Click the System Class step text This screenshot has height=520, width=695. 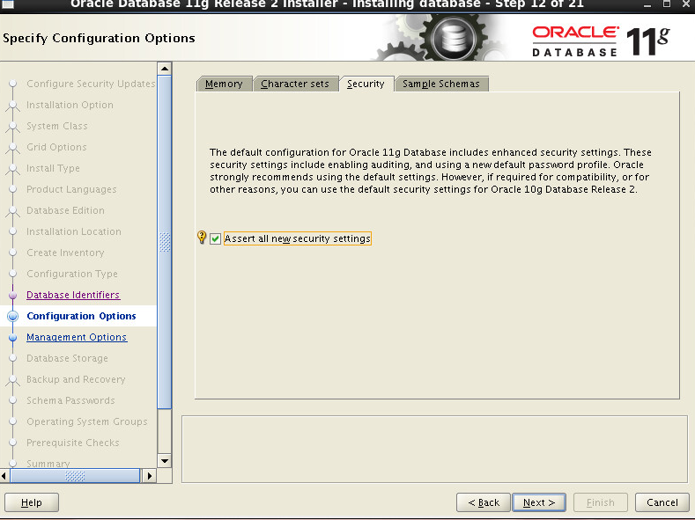tap(56, 126)
